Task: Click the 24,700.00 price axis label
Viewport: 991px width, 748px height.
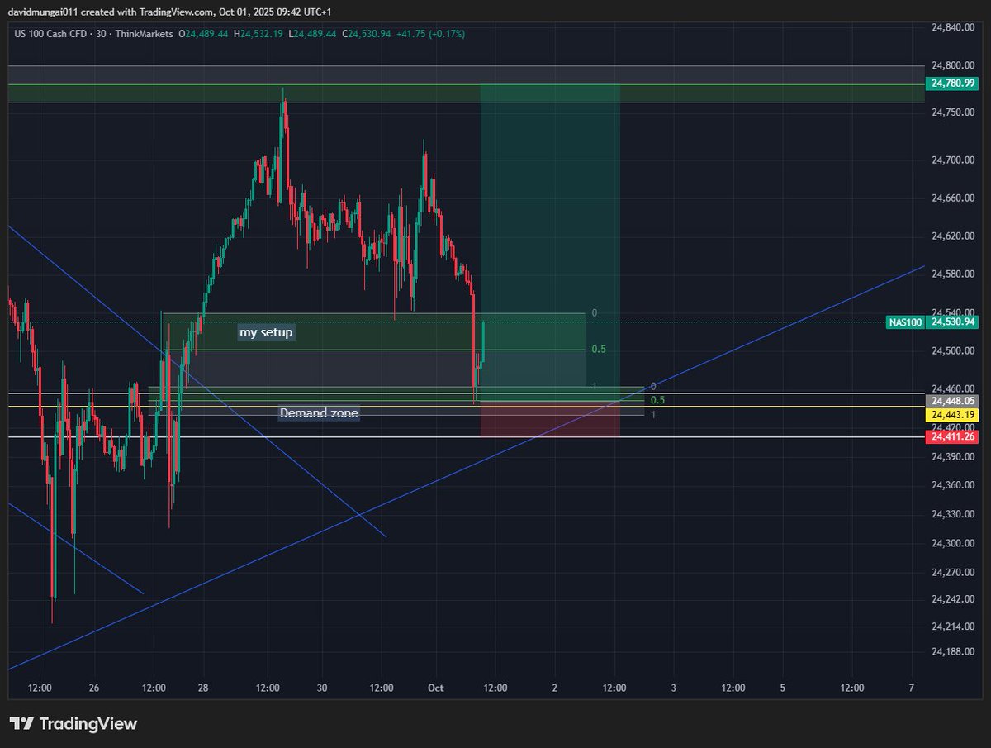Action: tap(954, 160)
